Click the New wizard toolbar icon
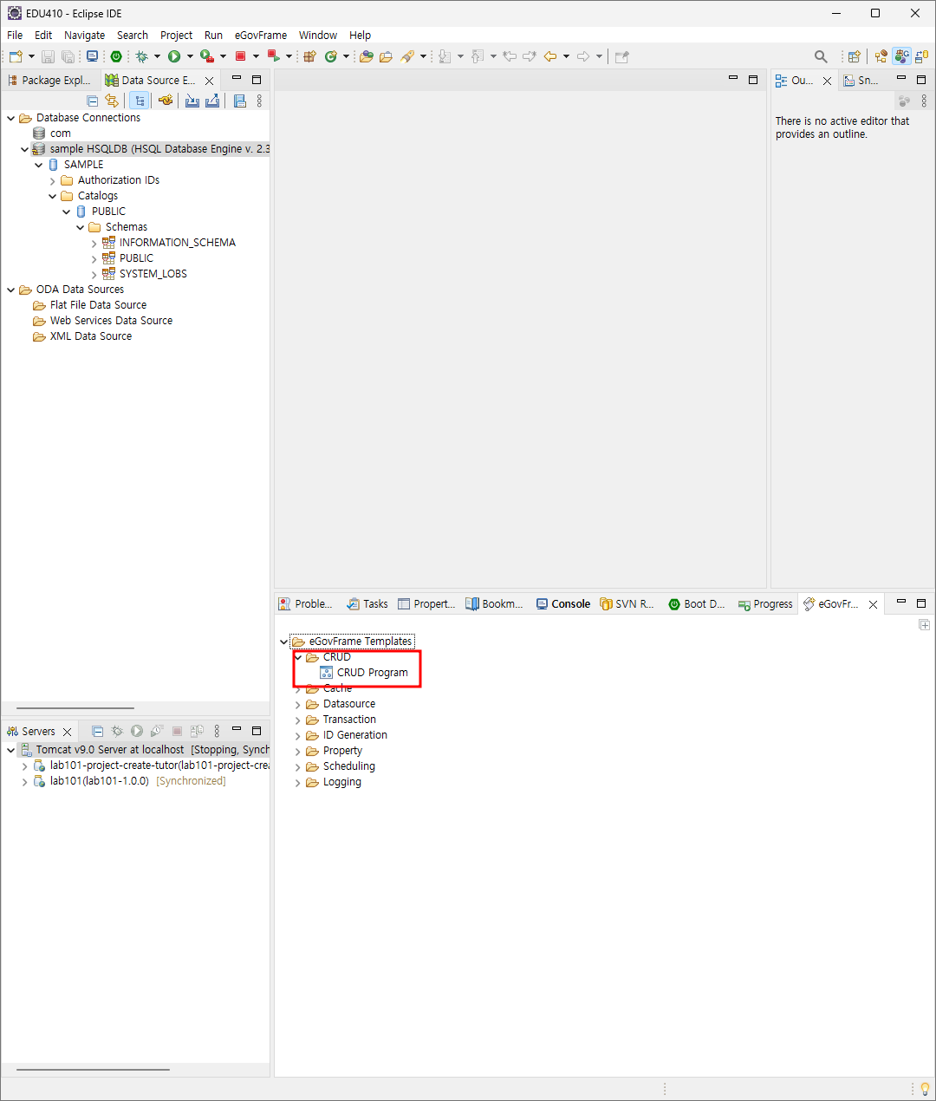The image size is (936, 1101). point(16,56)
